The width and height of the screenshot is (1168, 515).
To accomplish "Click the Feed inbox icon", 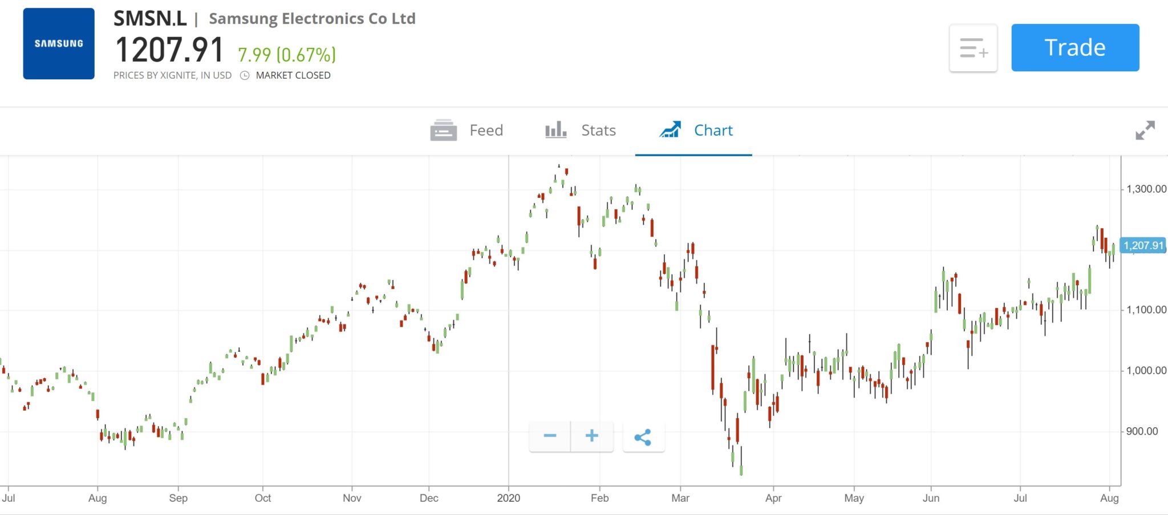I will pyautogui.click(x=444, y=130).
